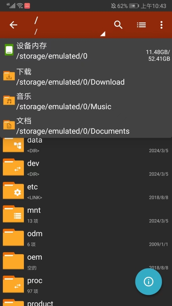Open the three-dot overflow menu
This screenshot has height=306, width=172.
click(x=161, y=25)
